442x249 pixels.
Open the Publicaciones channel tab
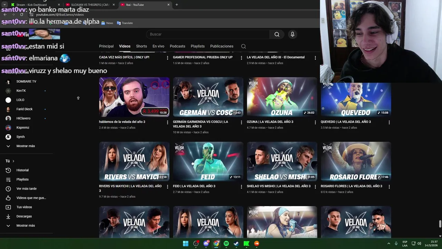click(222, 46)
